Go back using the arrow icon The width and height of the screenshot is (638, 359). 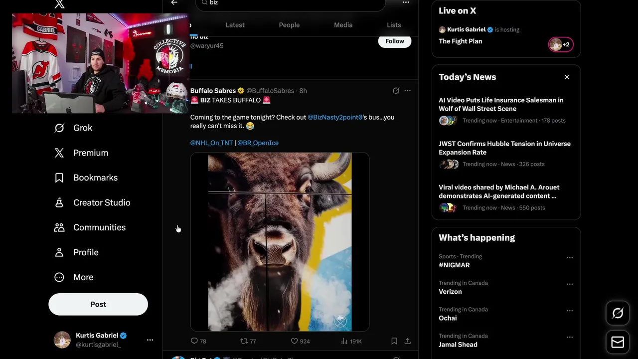pyautogui.click(x=174, y=2)
